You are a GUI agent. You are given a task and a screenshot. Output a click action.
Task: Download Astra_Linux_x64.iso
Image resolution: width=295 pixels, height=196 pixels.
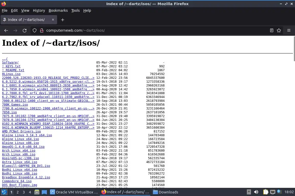(19, 162)
